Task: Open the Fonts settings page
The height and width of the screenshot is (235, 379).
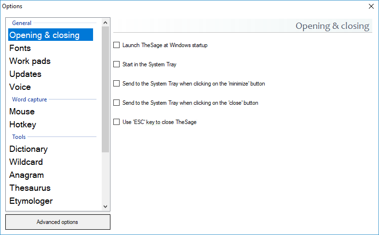Action: tap(20, 48)
